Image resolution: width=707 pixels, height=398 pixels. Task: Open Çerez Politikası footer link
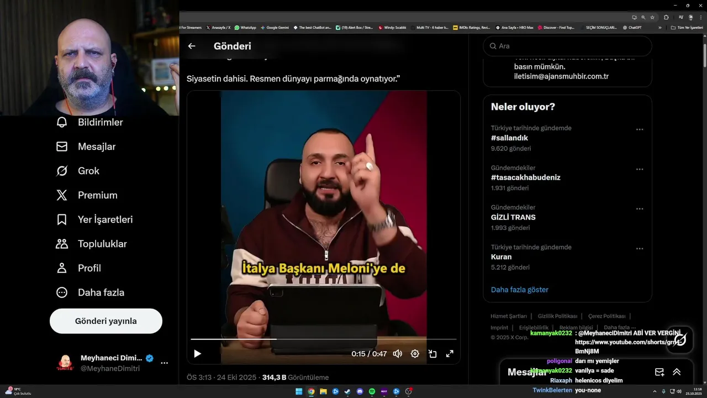point(606,316)
